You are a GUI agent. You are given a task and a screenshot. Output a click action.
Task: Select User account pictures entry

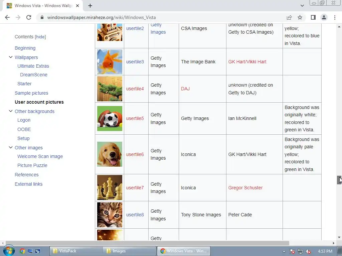pos(39,102)
